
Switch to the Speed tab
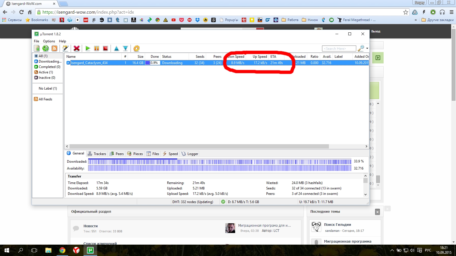(170, 154)
